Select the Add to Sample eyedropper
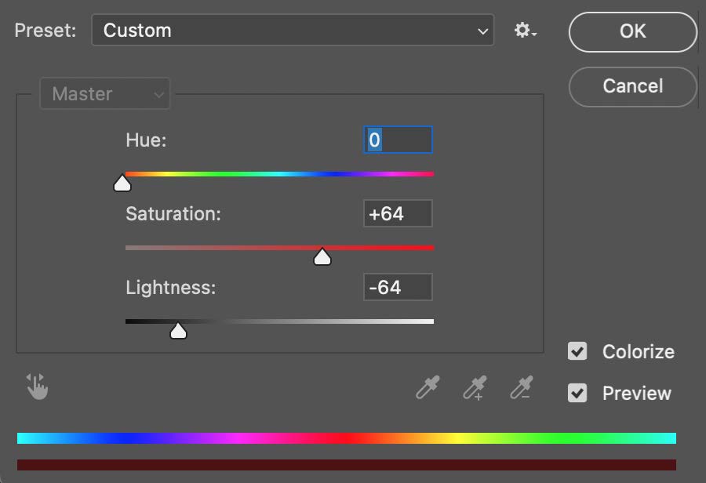This screenshot has height=483, width=706. pyautogui.click(x=475, y=387)
